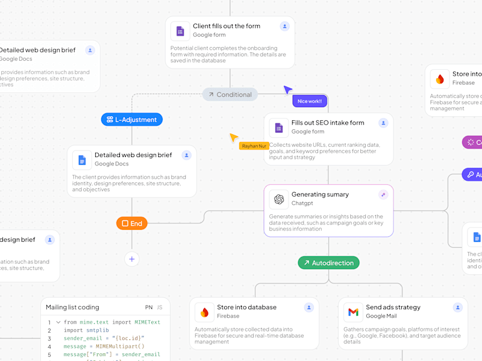The image size is (482, 361).
Task: Click the AI sparkle badge on Generating sumary card
Action: point(383,194)
